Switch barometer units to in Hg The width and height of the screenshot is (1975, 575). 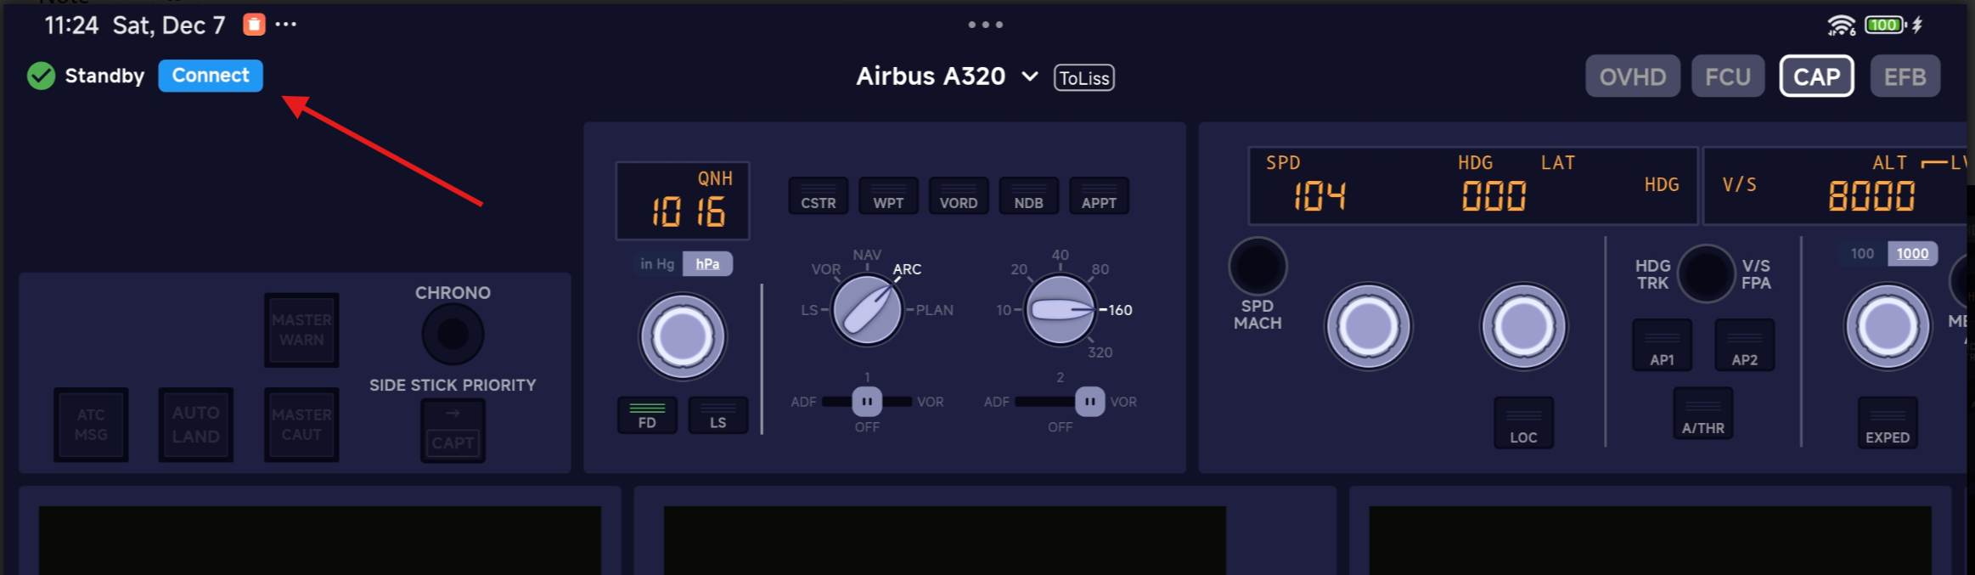657,264
